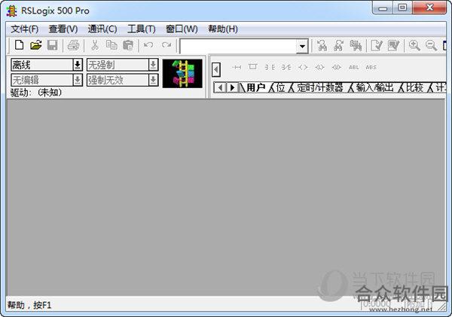
Task: Open the 窗口(W) menu
Action: 182,29
